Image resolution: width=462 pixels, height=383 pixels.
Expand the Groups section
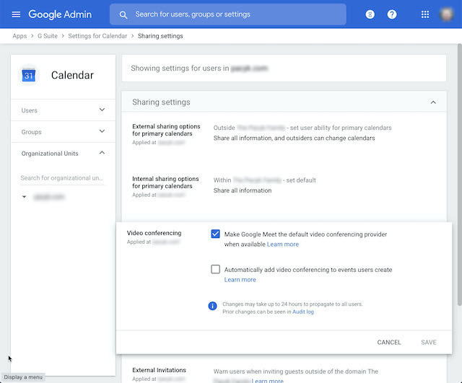point(102,131)
